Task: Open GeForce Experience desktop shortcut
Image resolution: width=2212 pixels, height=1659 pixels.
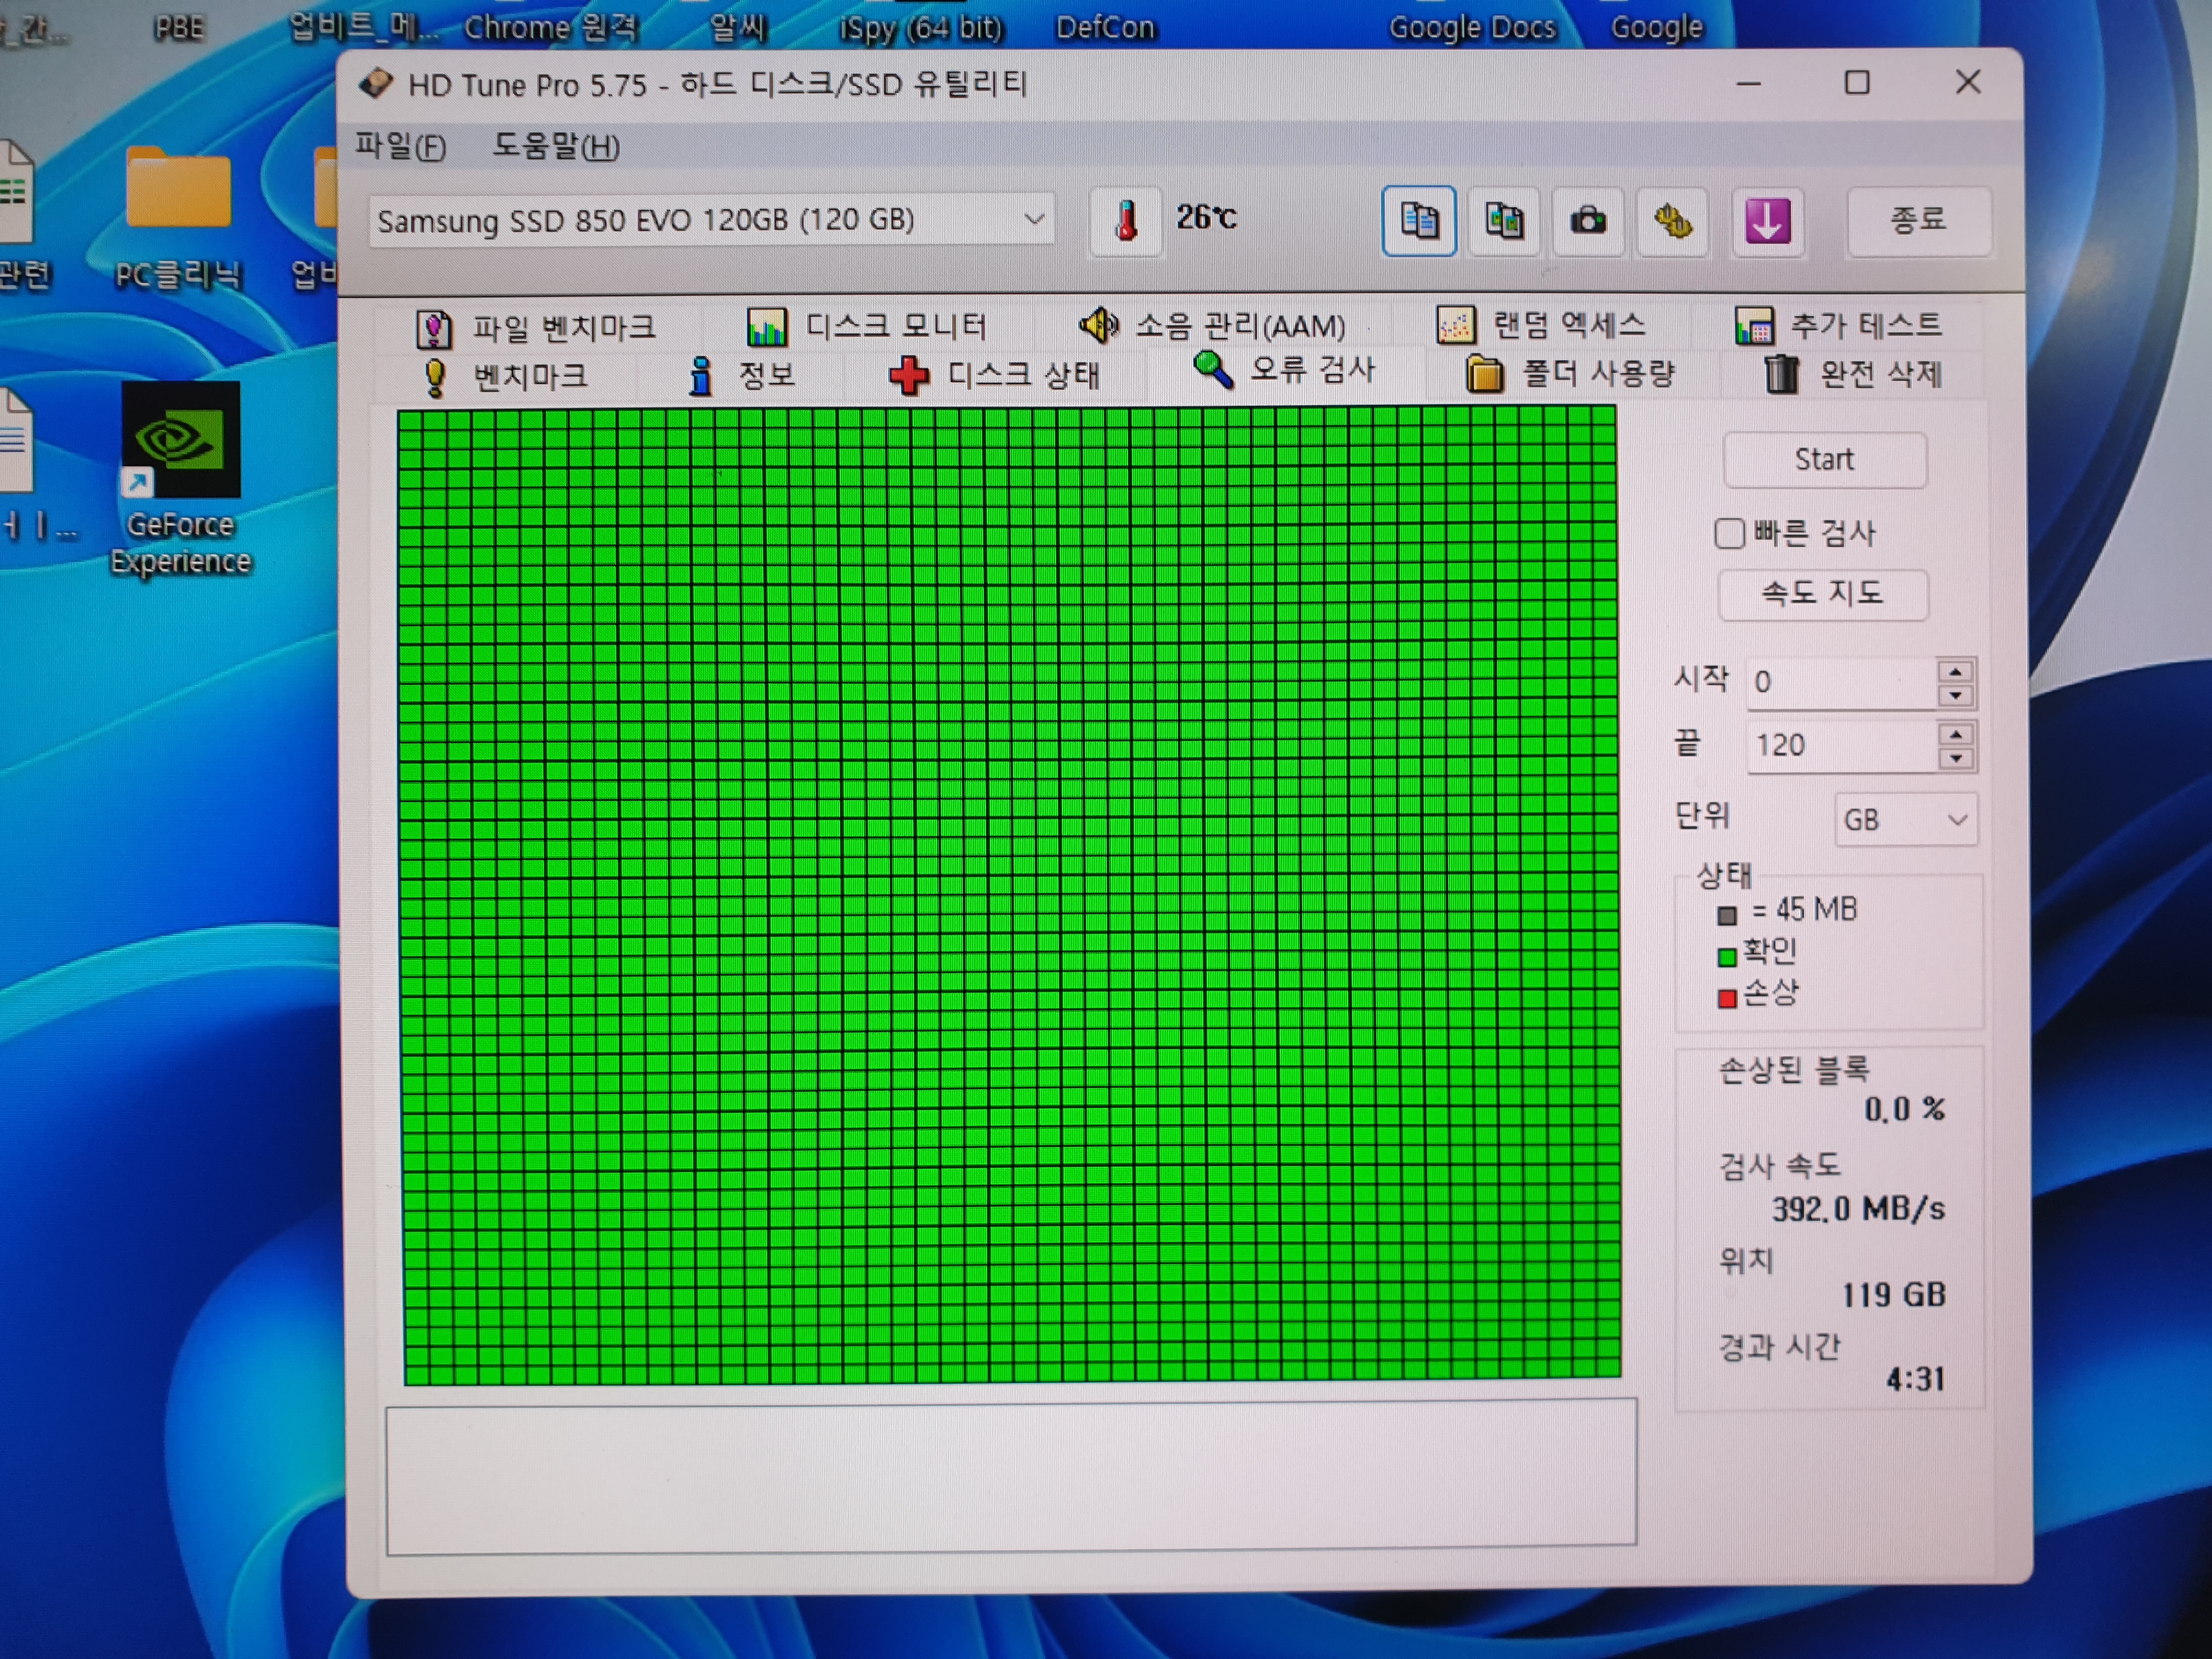Action: 180,478
